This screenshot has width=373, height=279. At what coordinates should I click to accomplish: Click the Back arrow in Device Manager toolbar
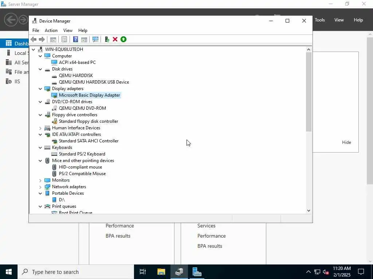pyautogui.click(x=34, y=39)
